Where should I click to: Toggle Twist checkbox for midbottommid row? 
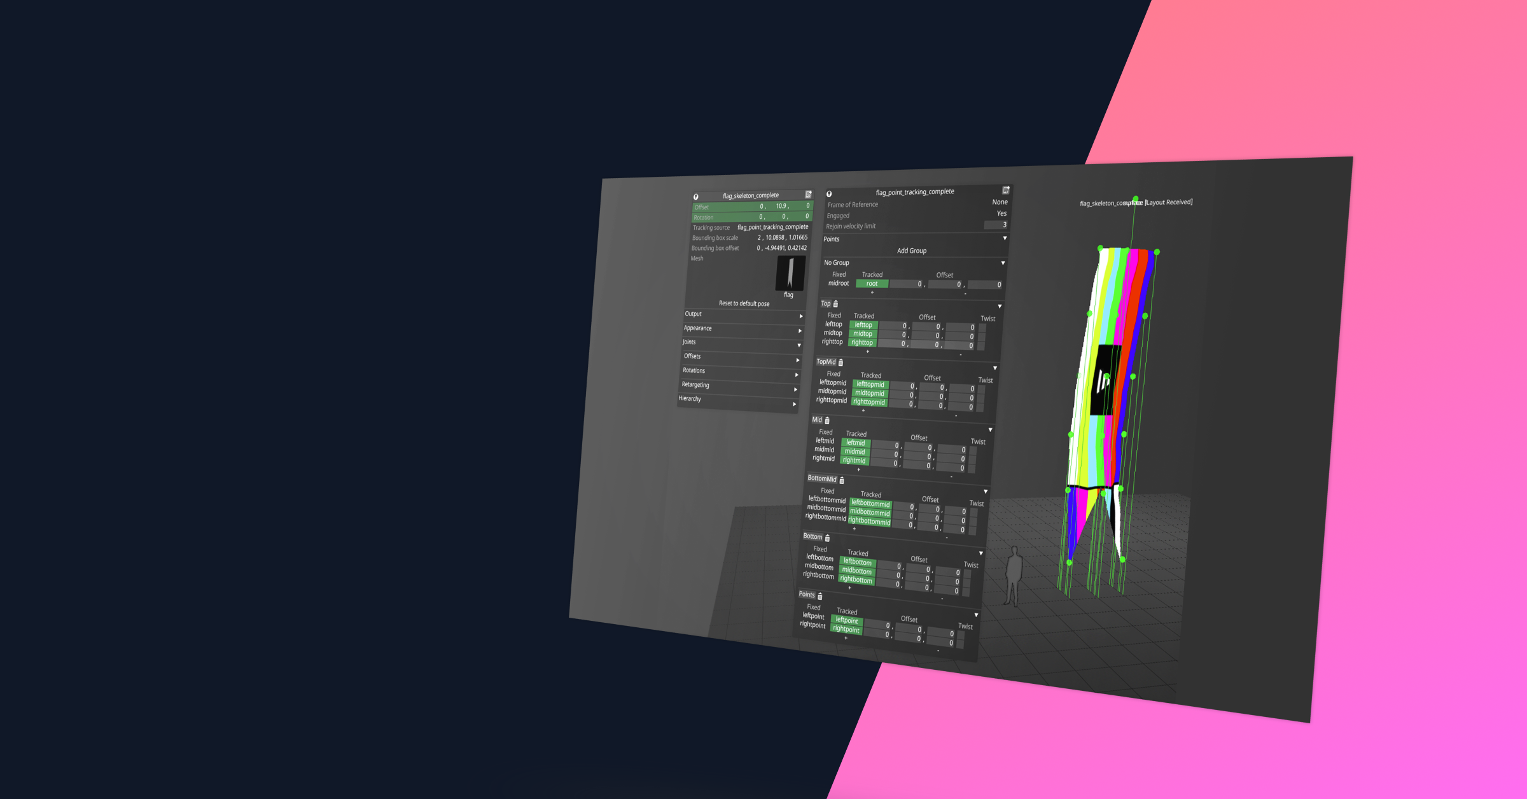972,522
